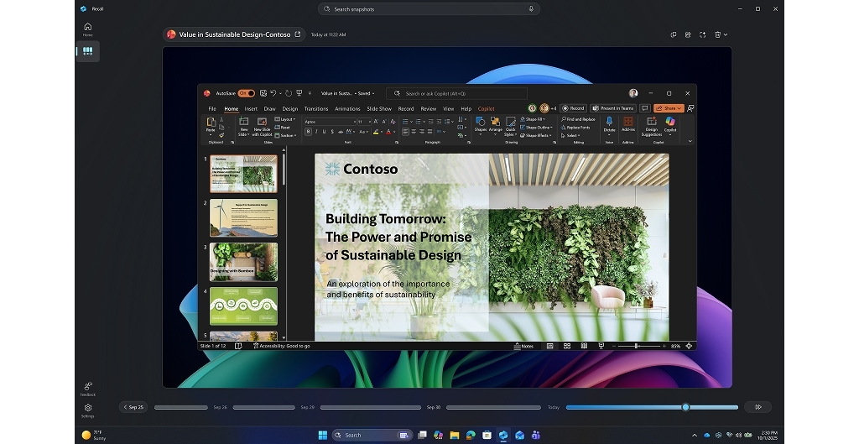The height and width of the screenshot is (444, 859).
Task: Switch to the Slide Show tab
Action: click(x=379, y=108)
